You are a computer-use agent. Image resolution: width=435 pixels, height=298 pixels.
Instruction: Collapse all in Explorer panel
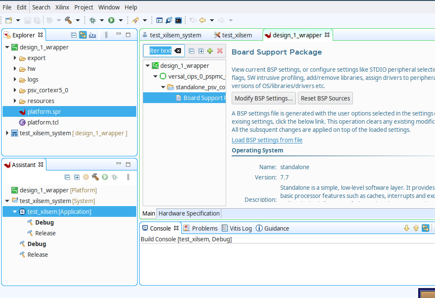(74, 35)
